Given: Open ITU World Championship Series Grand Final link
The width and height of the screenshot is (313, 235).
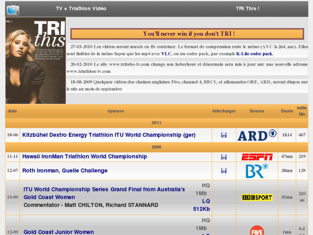Looking at the screenshot, I should pos(104,193).
